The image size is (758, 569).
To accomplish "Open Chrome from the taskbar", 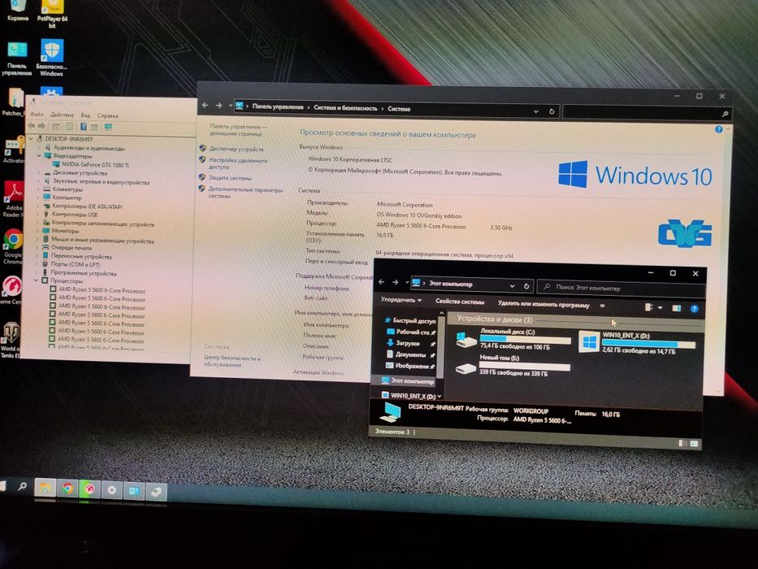I will click(x=67, y=489).
